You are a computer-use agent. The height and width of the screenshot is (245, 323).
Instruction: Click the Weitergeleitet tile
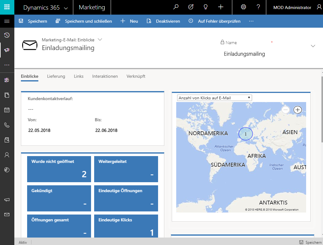click(x=126, y=169)
